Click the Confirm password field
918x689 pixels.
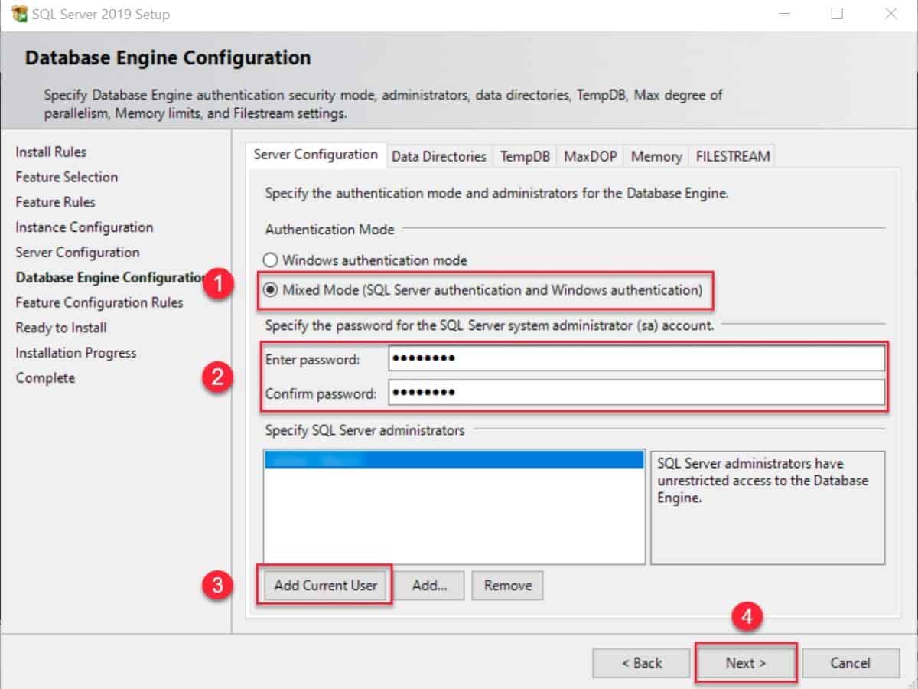point(636,393)
